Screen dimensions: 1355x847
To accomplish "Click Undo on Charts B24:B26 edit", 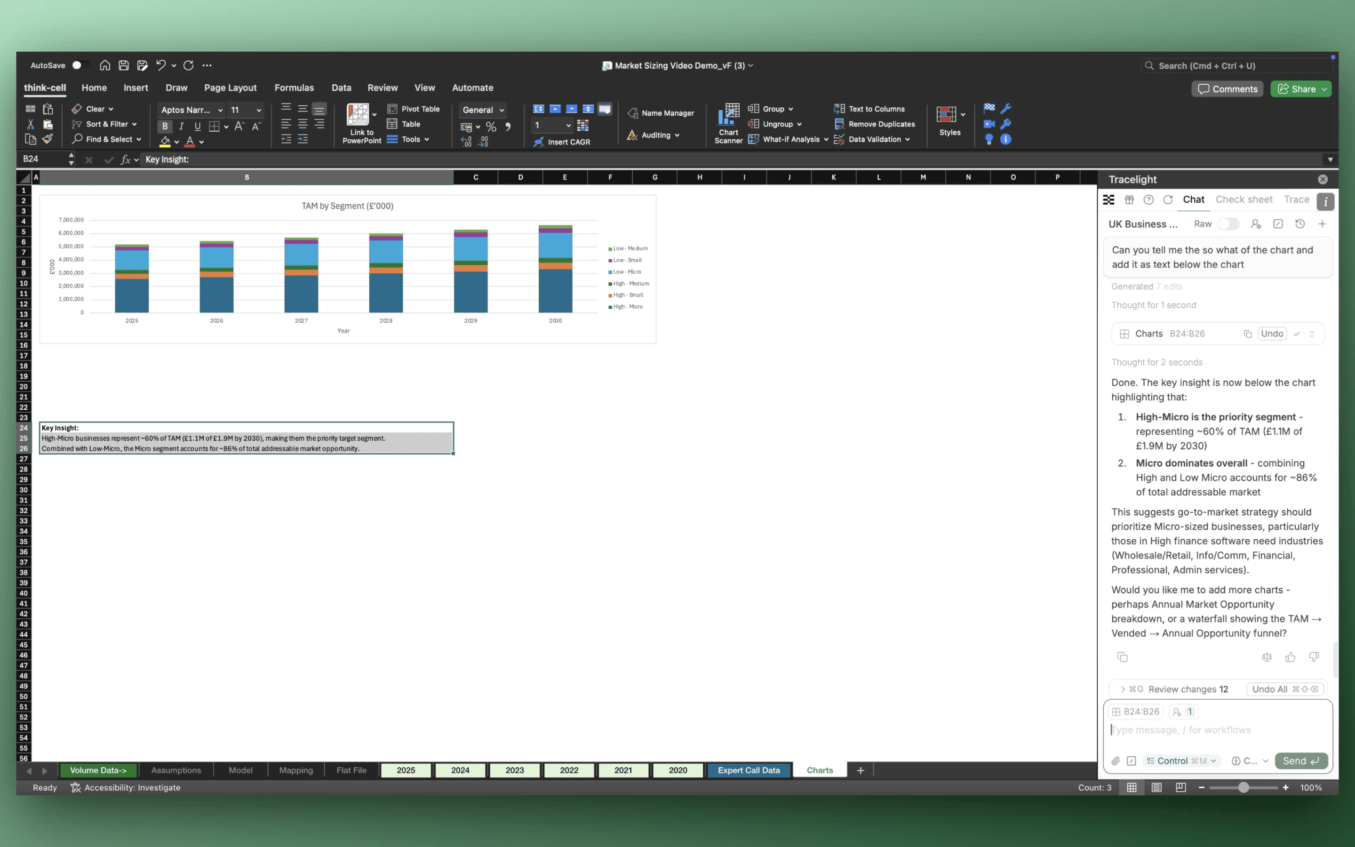I will click(x=1272, y=334).
